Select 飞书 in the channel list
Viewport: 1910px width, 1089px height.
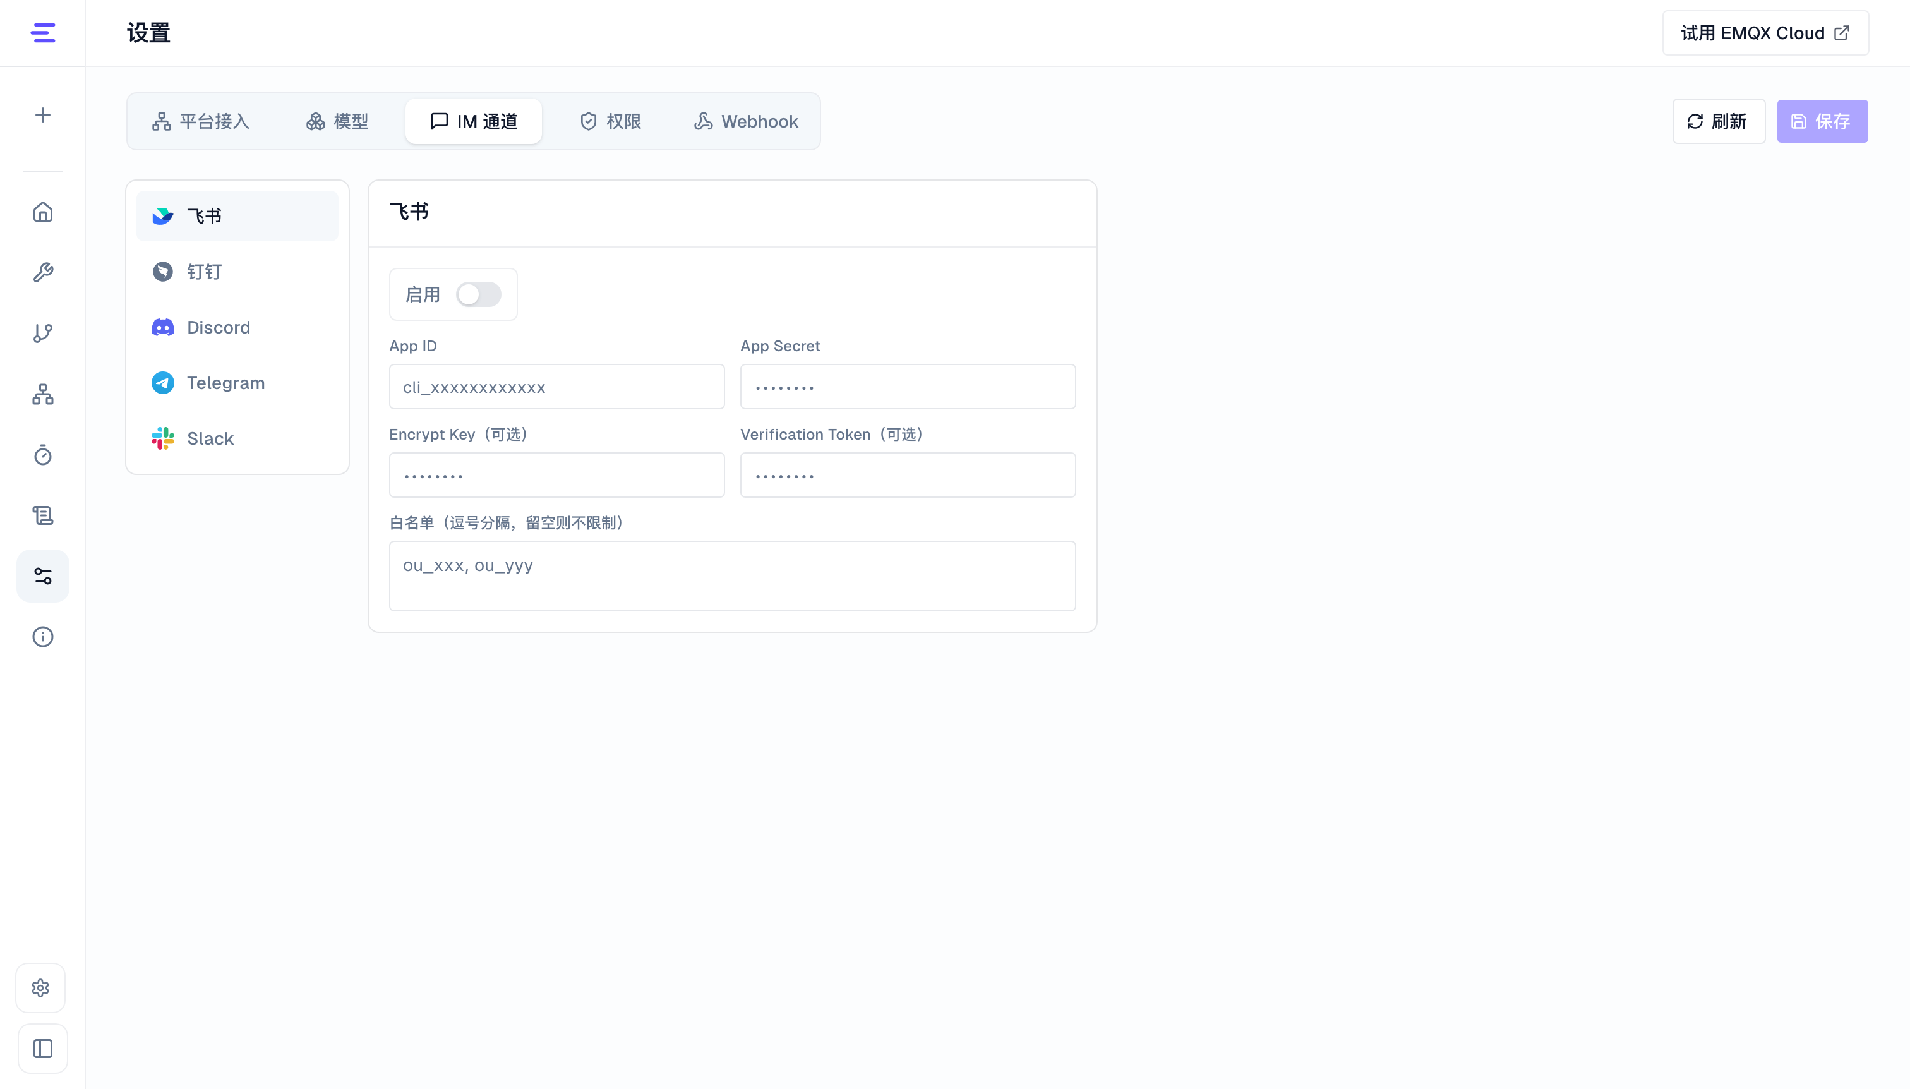[x=237, y=216]
